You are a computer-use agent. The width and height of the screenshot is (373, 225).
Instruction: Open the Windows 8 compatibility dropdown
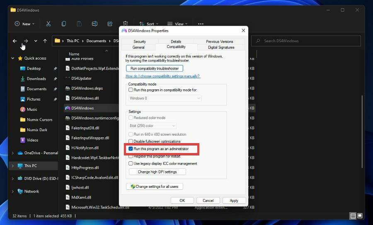[x=165, y=98]
